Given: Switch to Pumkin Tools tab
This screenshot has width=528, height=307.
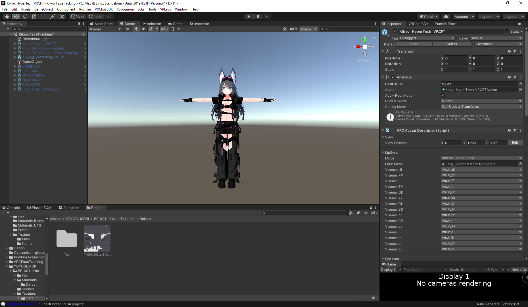Looking at the screenshot, I should pos(445,24).
